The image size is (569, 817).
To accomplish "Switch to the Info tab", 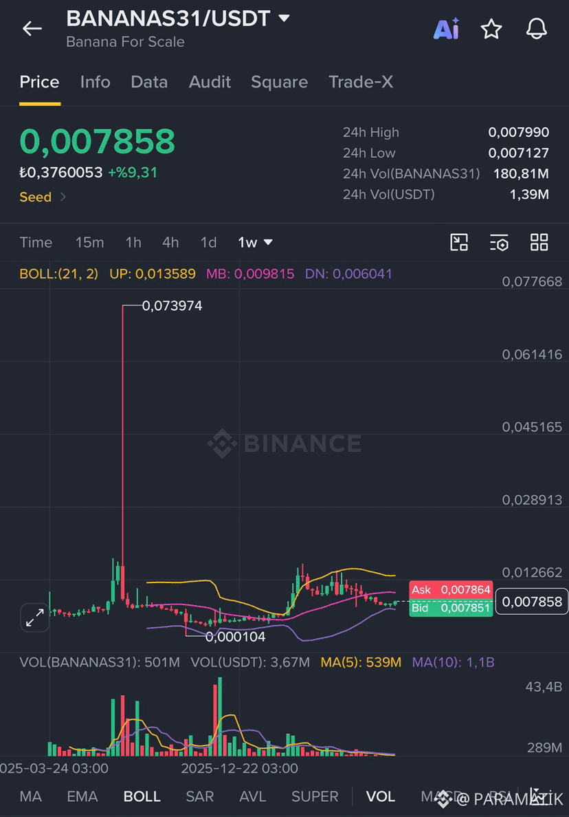I will (96, 82).
